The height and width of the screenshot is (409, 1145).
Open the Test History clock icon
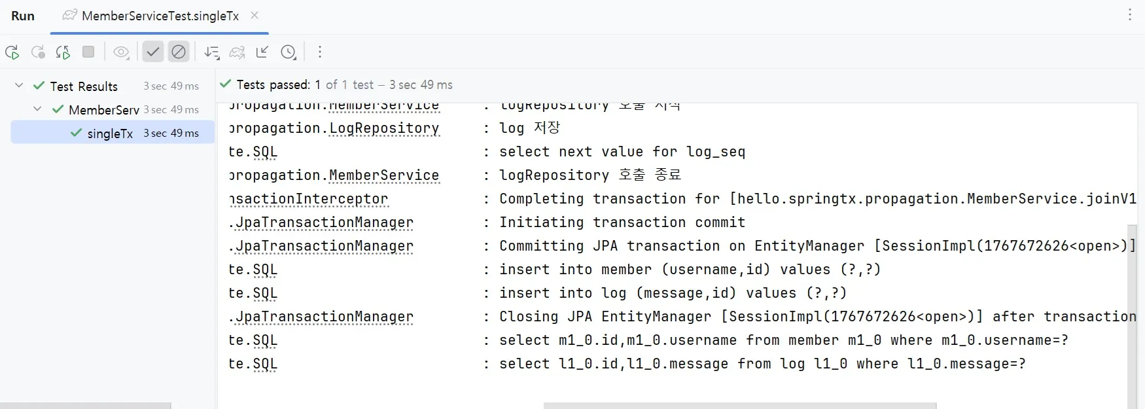(x=289, y=52)
